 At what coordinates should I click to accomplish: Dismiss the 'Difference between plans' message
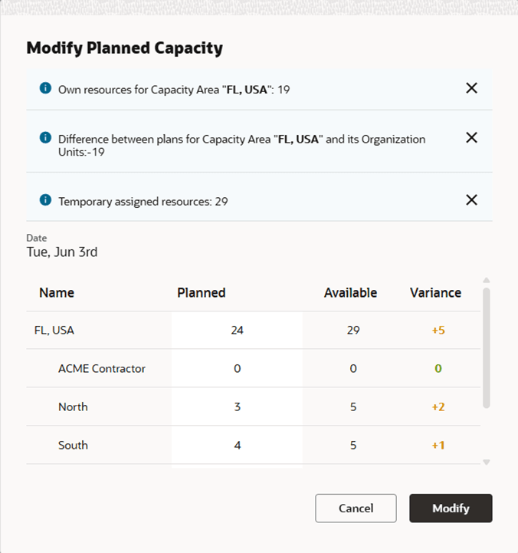pos(471,137)
